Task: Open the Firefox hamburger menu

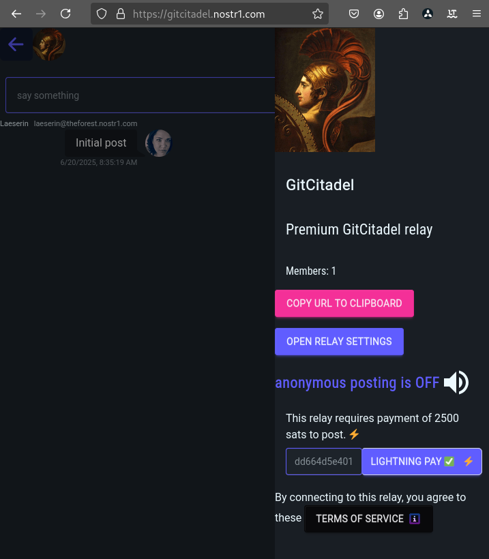Action: [x=477, y=14]
